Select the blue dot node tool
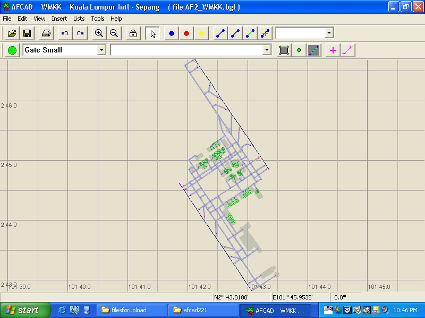 pos(171,33)
